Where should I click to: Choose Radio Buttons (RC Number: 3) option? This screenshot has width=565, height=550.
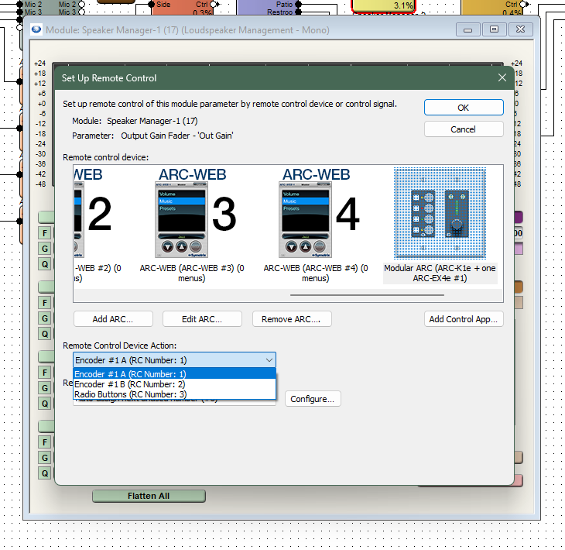click(x=174, y=394)
